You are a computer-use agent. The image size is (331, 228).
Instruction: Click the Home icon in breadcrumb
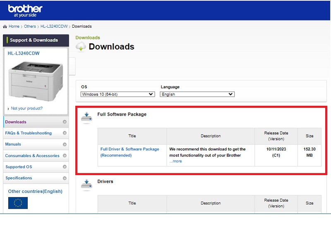click(x=5, y=26)
